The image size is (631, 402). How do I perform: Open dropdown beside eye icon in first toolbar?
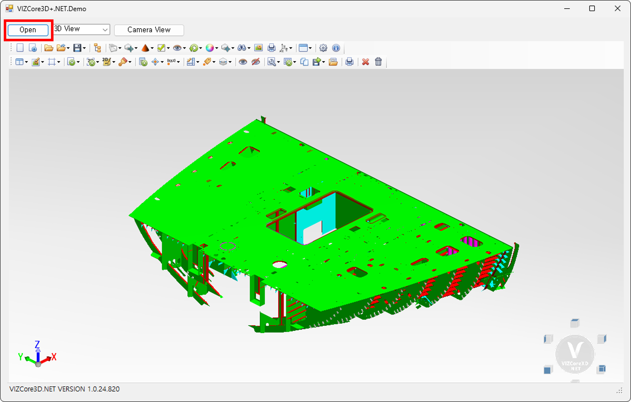tap(185, 48)
